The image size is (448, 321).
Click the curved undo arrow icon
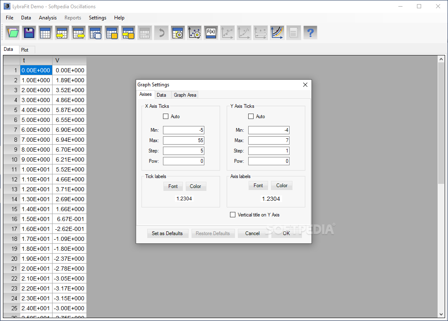coord(161,33)
